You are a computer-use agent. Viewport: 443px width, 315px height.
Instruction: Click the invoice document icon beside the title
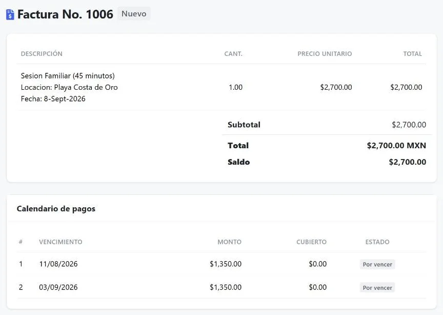(x=10, y=14)
